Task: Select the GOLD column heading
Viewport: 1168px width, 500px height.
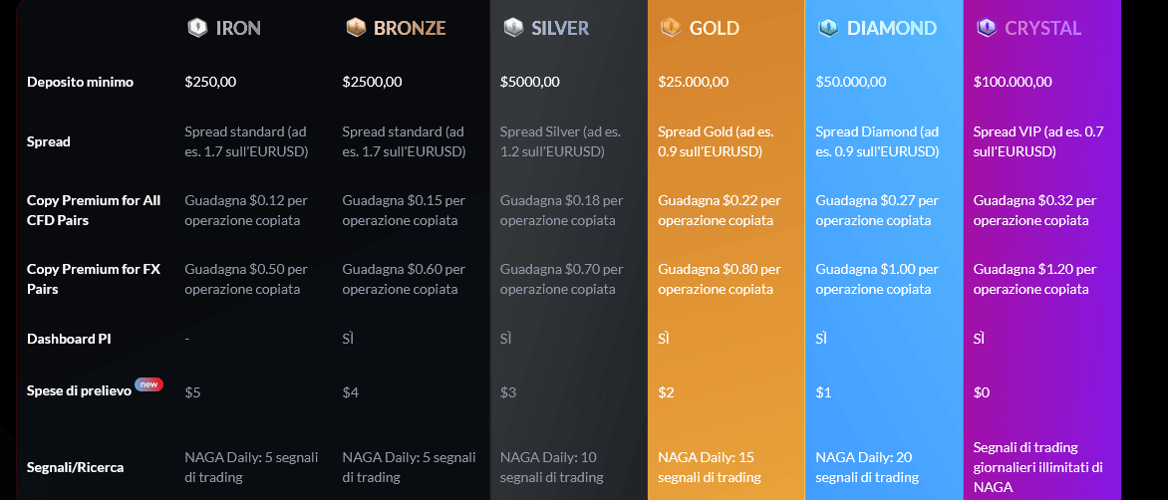Action: [x=715, y=28]
